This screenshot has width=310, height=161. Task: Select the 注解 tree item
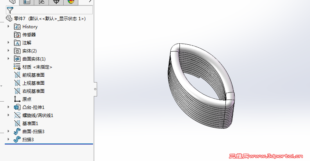pyautogui.click(x=27, y=43)
